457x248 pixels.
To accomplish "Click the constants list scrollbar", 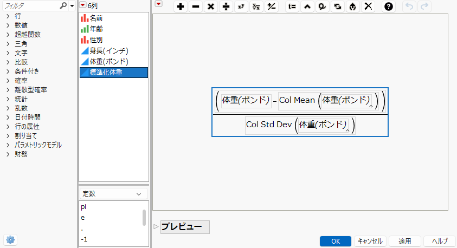I will click(144, 218).
